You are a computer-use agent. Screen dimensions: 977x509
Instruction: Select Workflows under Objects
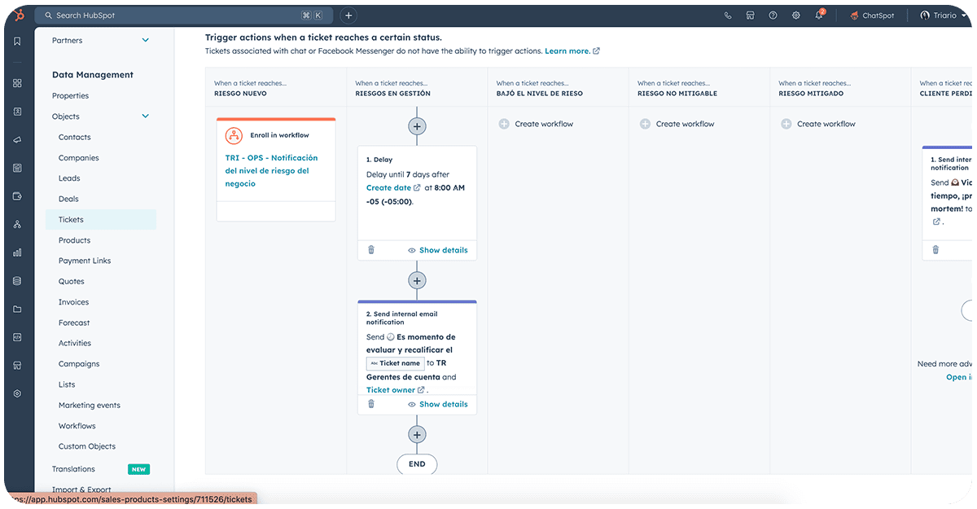click(77, 426)
